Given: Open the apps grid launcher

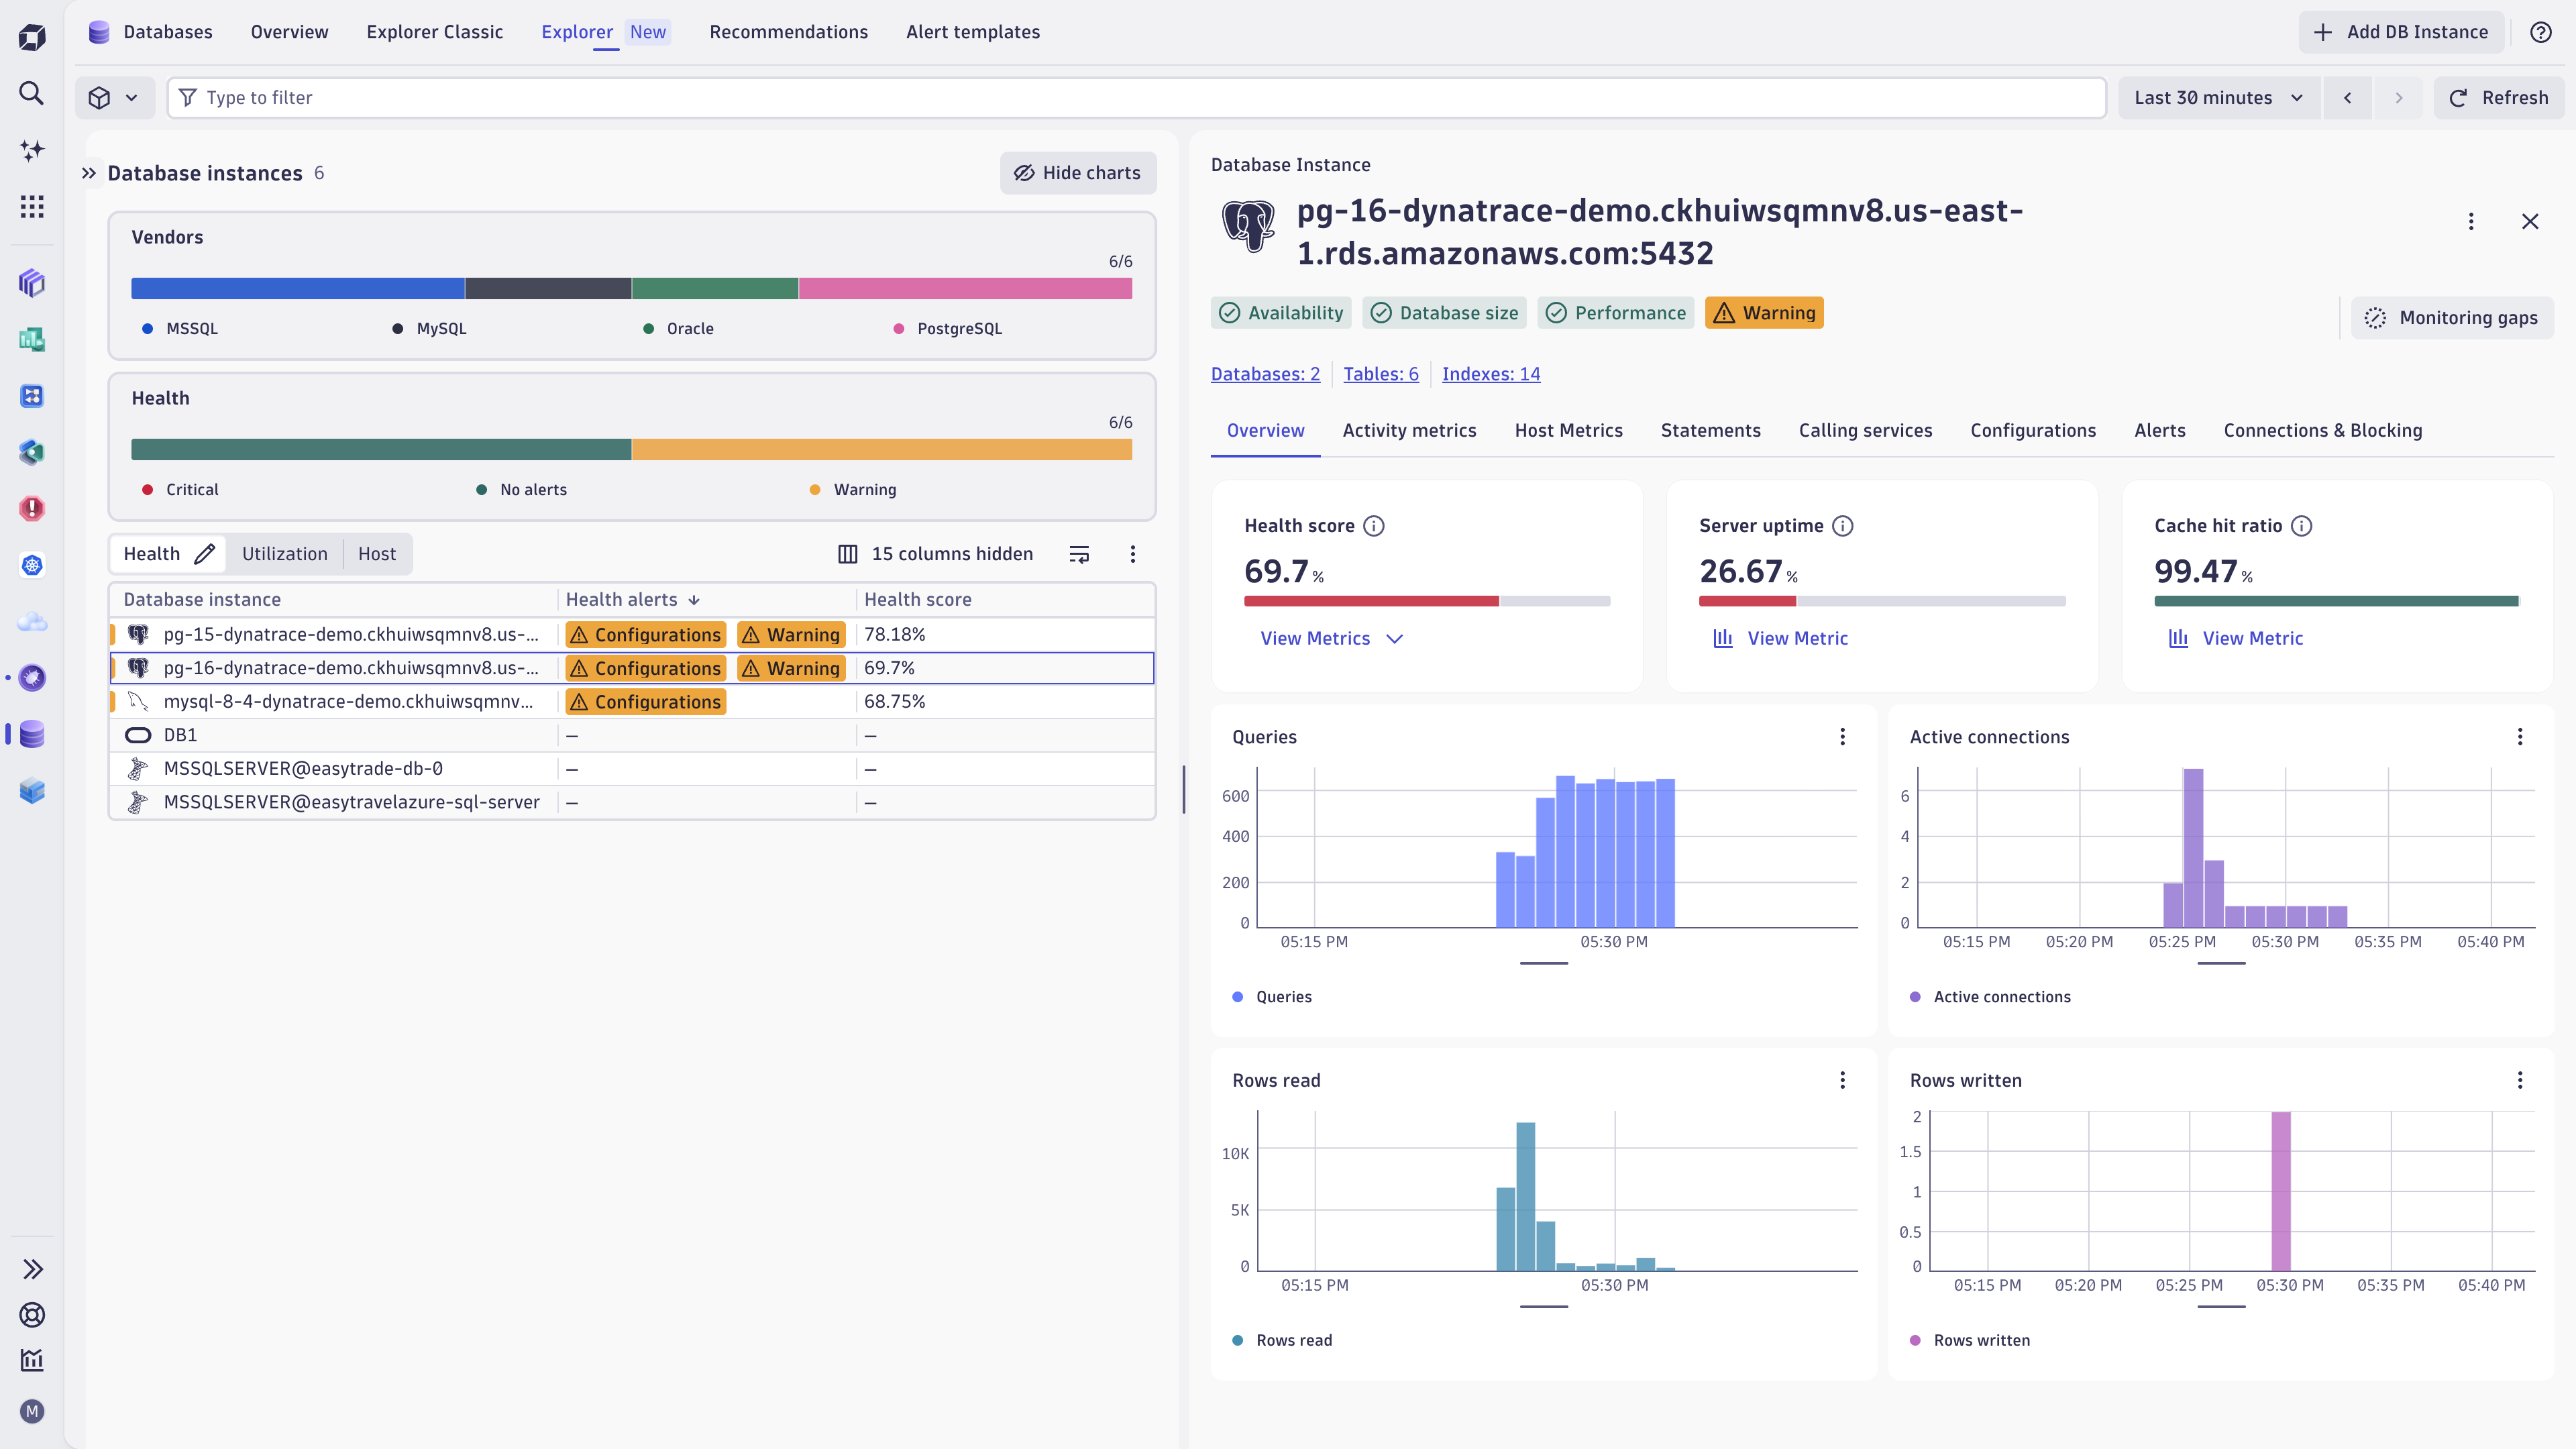Looking at the screenshot, I should pos(32,207).
